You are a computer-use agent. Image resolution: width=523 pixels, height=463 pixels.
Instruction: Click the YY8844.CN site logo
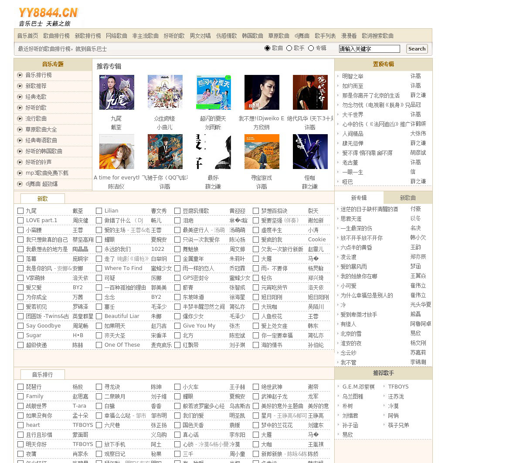[48, 17]
